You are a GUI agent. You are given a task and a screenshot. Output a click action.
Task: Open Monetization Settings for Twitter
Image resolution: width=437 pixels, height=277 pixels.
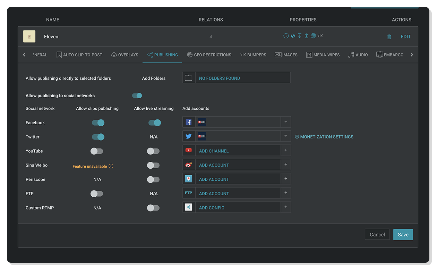[x=324, y=137]
